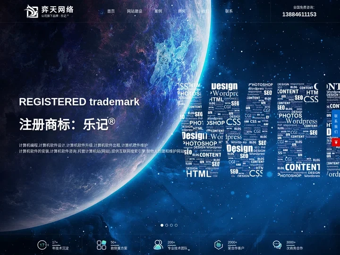Click the 50+ 方案 text
The width and height of the screenshot is (340, 255).
[x=119, y=245]
